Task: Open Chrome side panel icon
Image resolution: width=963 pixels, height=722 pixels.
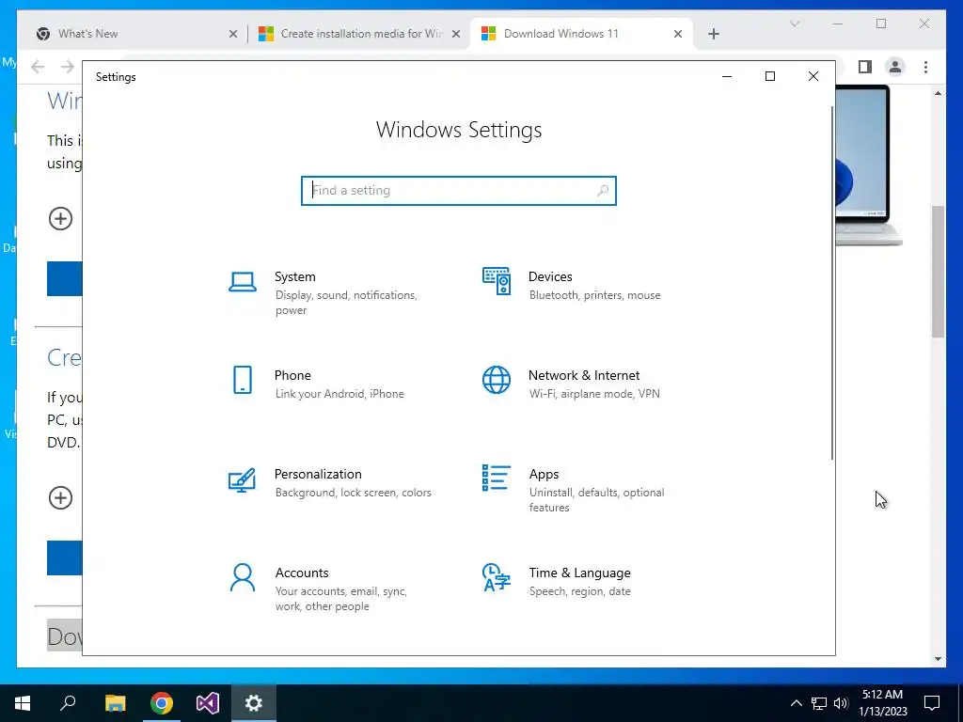Action: [x=865, y=67]
